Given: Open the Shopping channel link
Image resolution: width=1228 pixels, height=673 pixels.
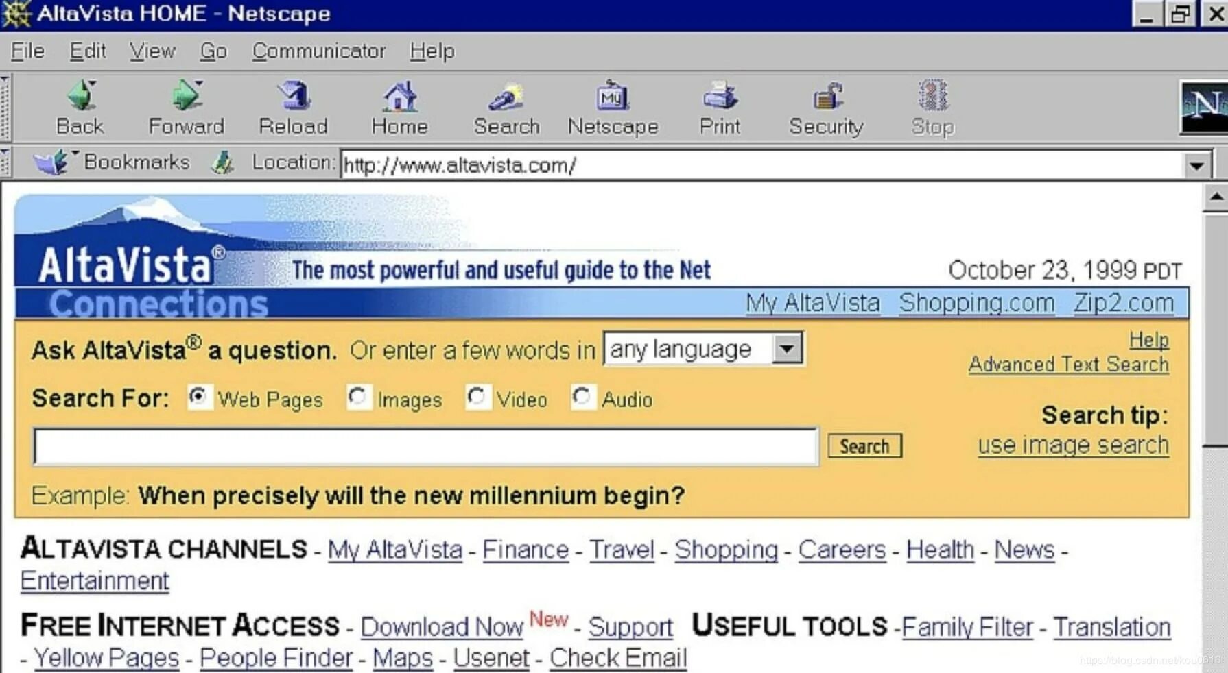Looking at the screenshot, I should click(726, 550).
